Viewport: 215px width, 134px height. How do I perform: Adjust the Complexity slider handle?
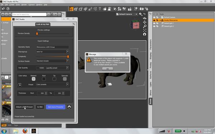[68, 56]
